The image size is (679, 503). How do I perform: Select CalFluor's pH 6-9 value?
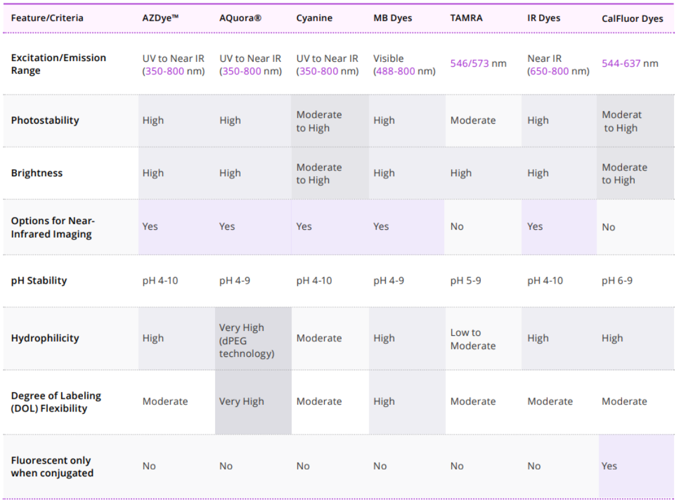617,281
